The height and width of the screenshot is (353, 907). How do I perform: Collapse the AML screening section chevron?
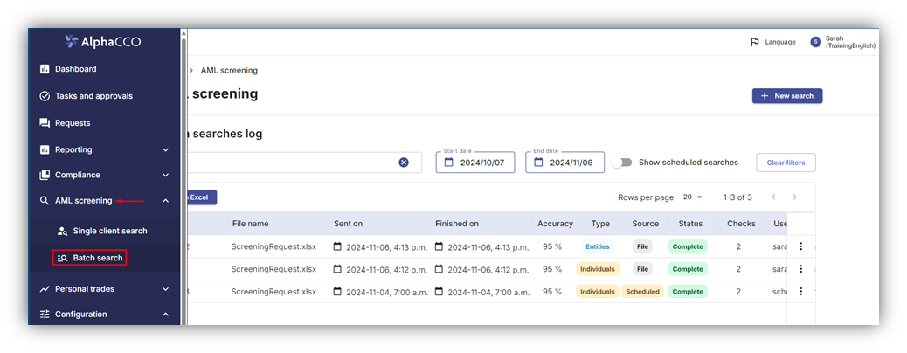[x=165, y=201]
